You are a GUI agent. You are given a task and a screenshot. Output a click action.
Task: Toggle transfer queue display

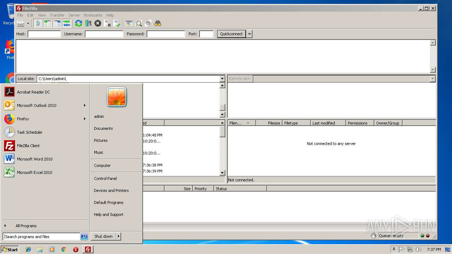point(67,23)
